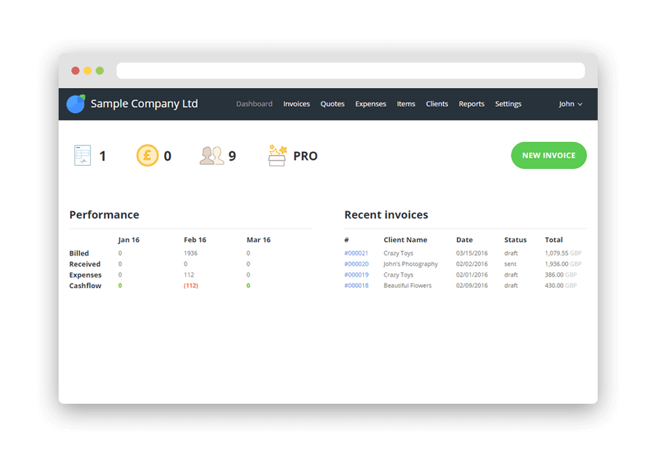The width and height of the screenshot is (657, 471).
Task: Open the Expenses section
Action: (x=371, y=104)
